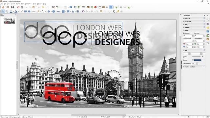Click the Undo arrow icon
This screenshot has height=118, width=210.
(x=43, y=7)
